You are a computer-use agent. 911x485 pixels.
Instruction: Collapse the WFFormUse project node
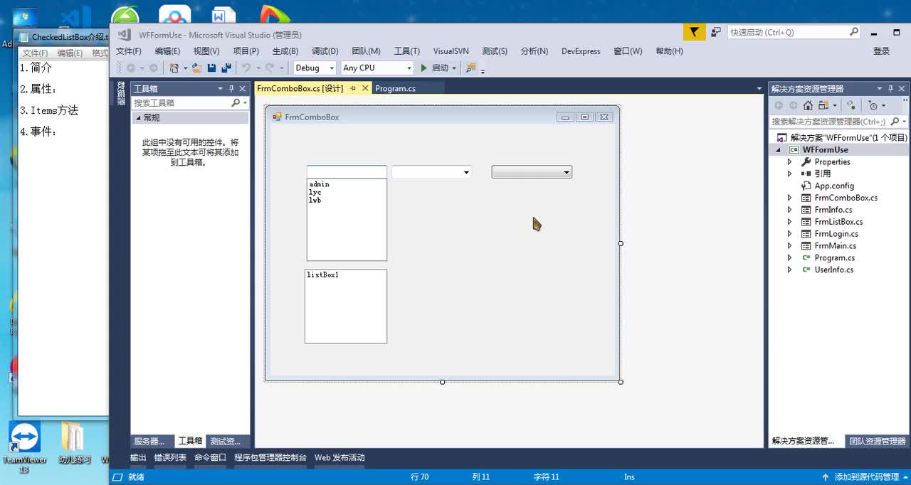tap(779, 150)
